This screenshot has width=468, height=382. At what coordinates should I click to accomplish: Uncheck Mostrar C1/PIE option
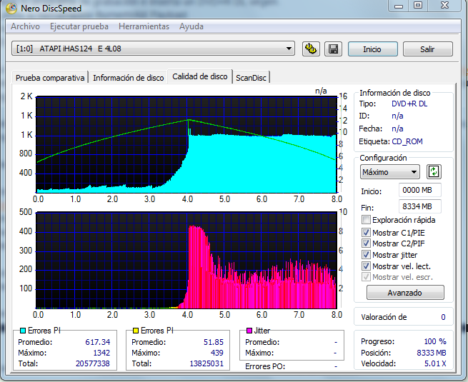(x=367, y=232)
